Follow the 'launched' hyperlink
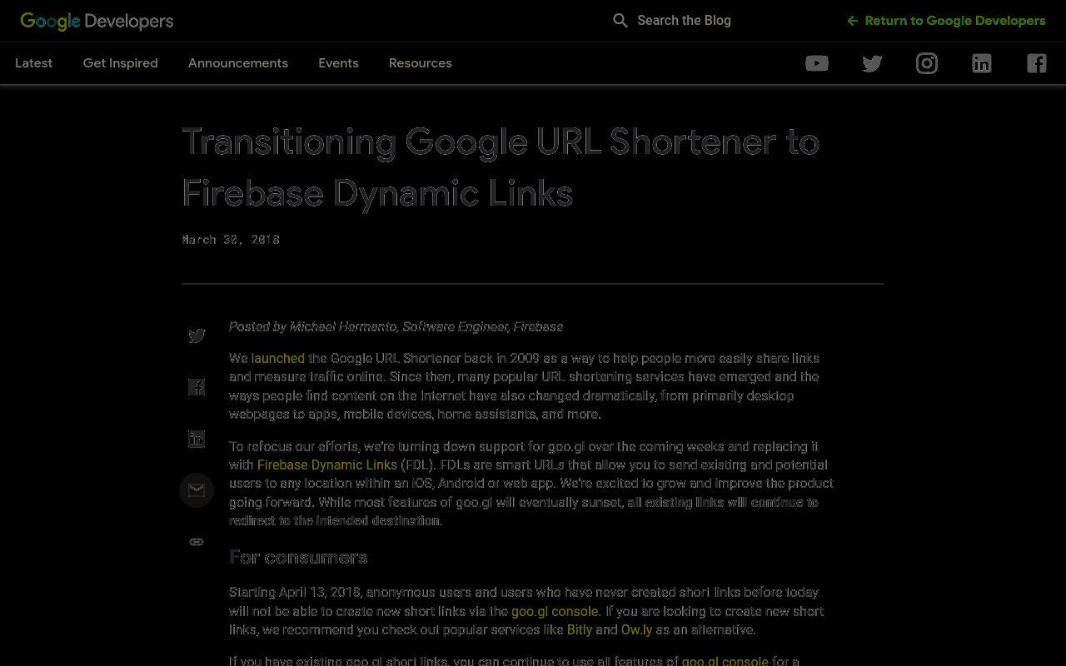Viewport: 1066px width, 666px height. [278, 358]
